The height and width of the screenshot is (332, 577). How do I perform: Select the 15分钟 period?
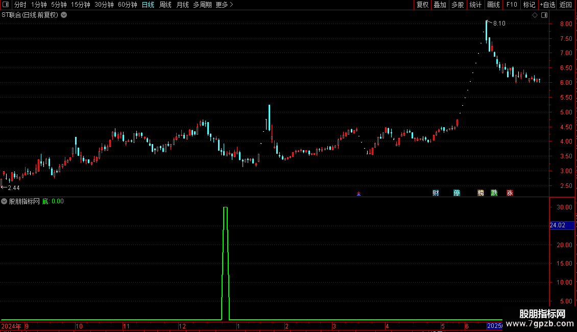tap(81, 5)
